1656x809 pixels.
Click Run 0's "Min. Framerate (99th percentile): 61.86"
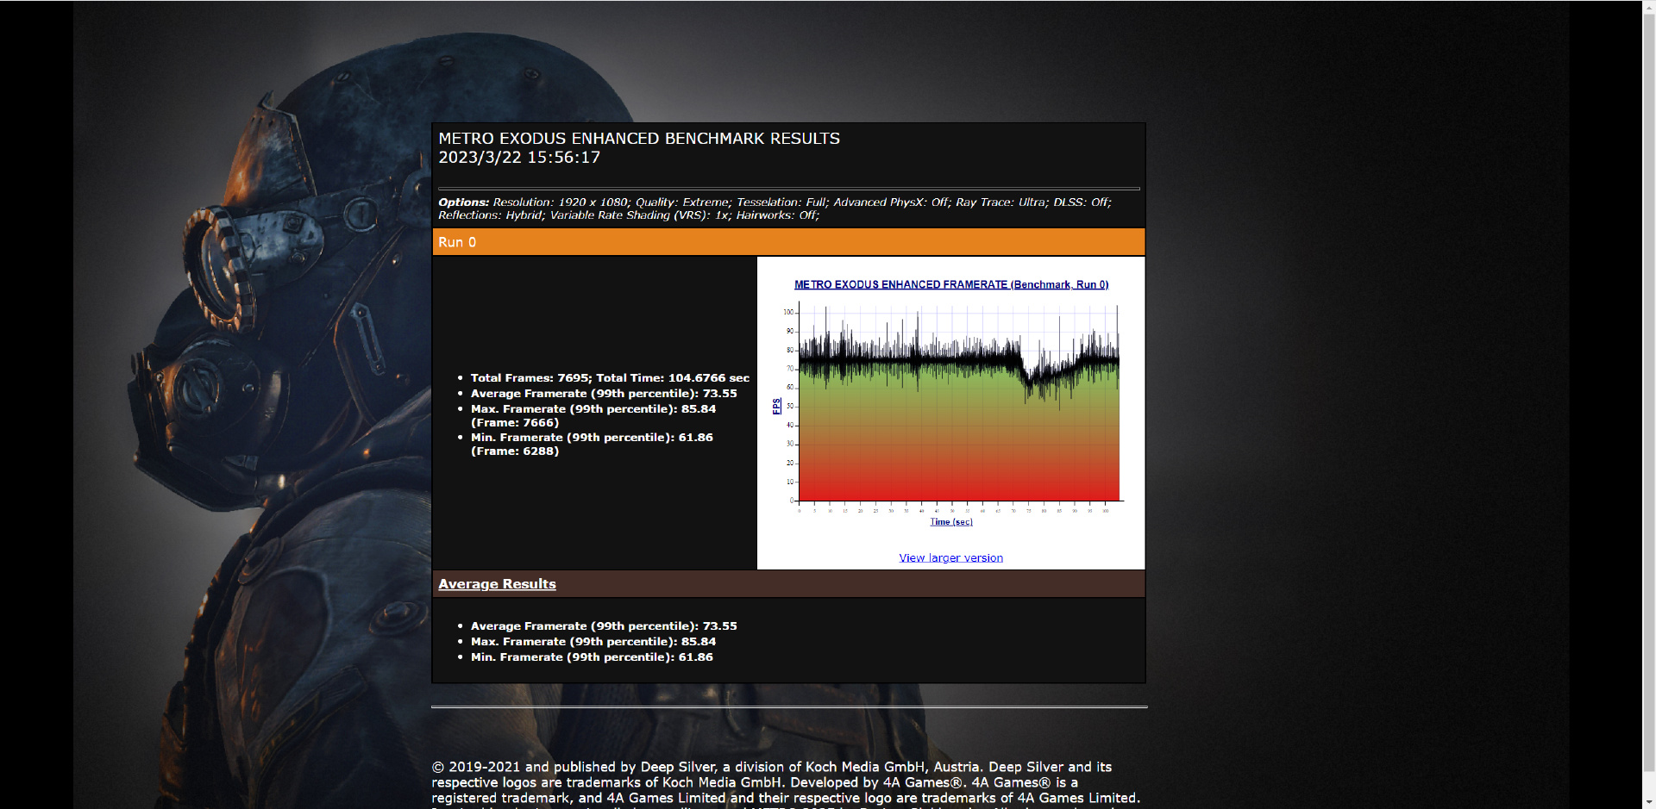[592, 438]
